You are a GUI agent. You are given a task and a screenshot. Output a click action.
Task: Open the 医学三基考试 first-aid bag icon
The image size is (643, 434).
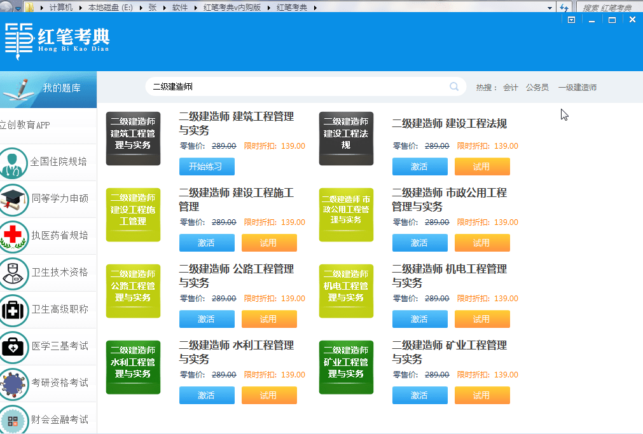pyautogui.click(x=13, y=347)
